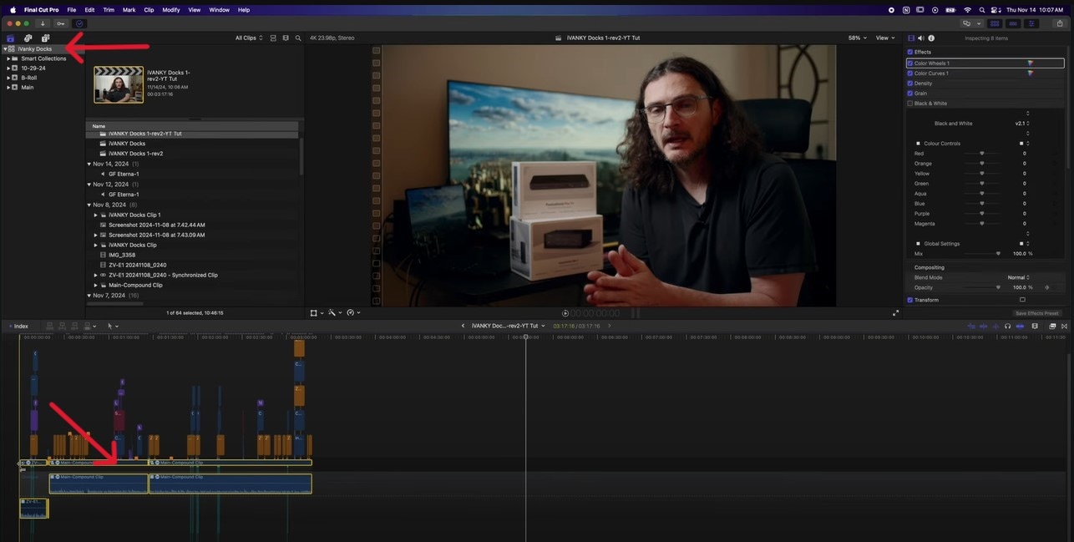Uncheck Color Curves 1 effect
Image resolution: width=1074 pixels, height=542 pixels.
(x=910, y=73)
